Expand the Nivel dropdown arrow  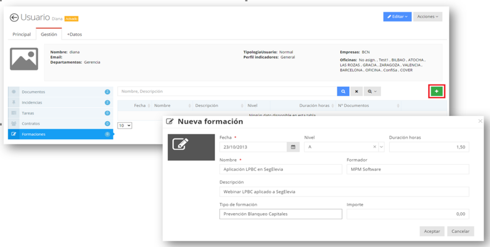(x=381, y=147)
